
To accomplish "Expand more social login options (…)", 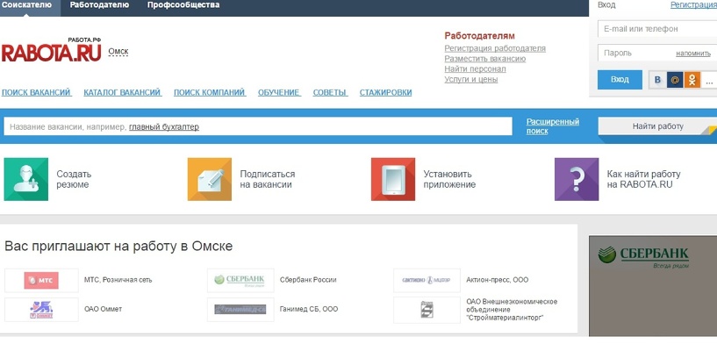I will point(709,80).
